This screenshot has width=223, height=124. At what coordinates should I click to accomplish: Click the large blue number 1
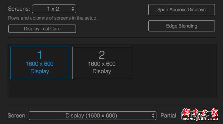click(40, 55)
